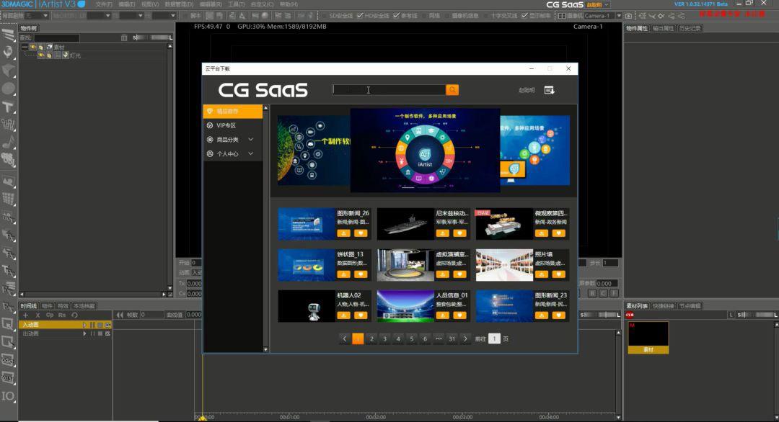Open the download list icon beside the username
This screenshot has height=422, width=779.
pos(549,90)
